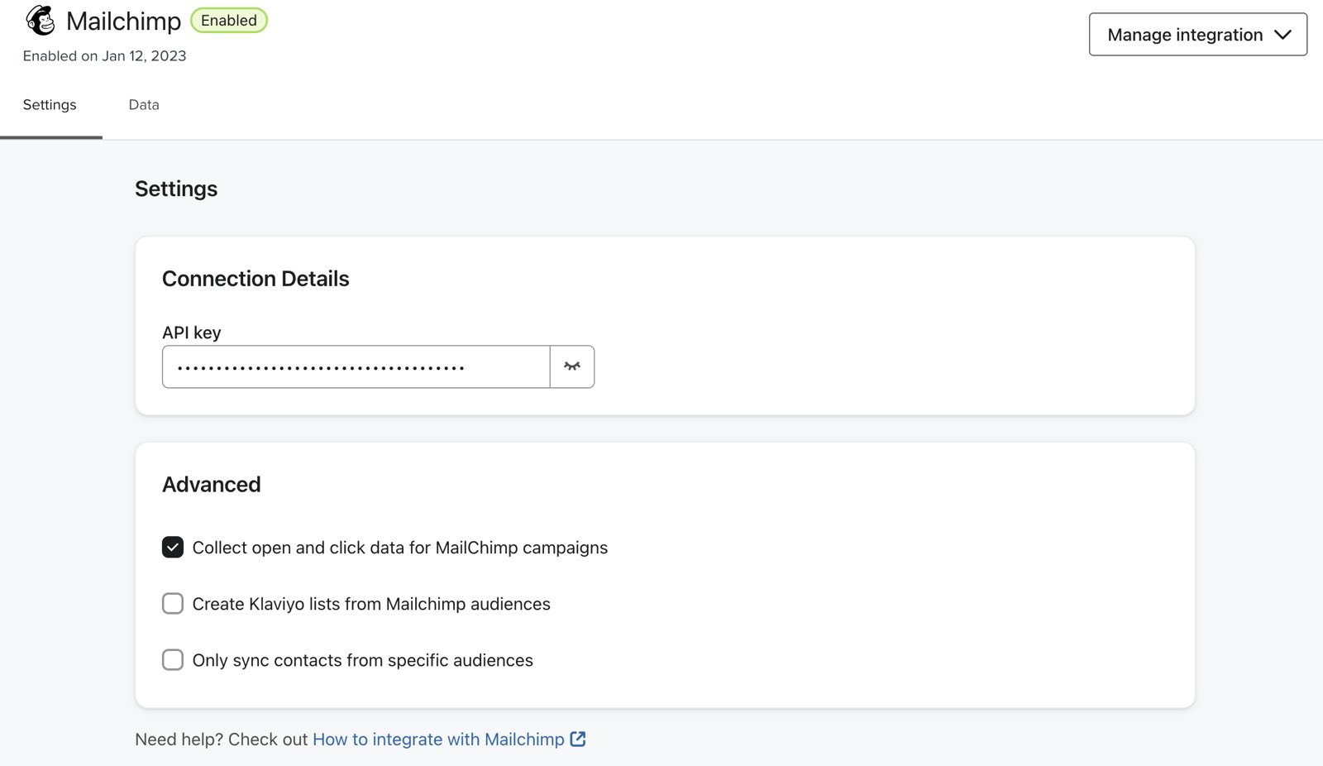Click the Mailchimp brand icon in the header
The width and height of the screenshot is (1323, 766).
pos(41,21)
